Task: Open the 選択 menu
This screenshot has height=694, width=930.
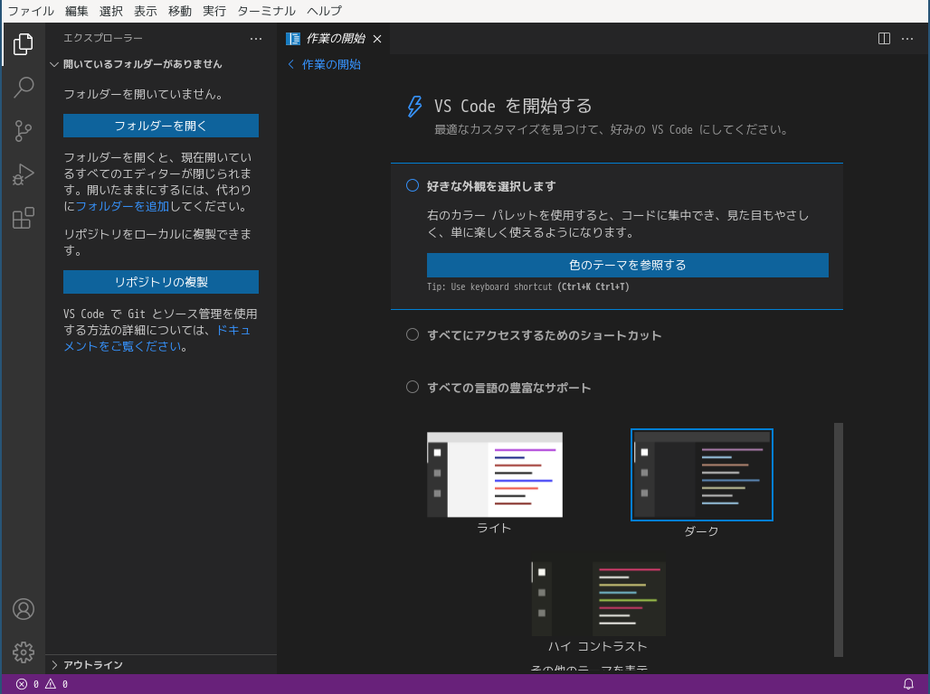Action: click(111, 11)
